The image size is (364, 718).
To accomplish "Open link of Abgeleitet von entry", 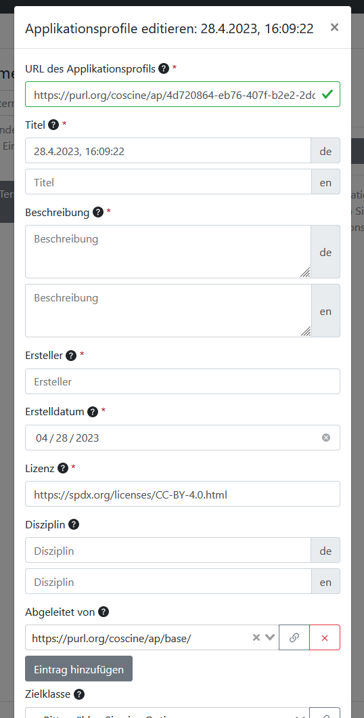I will (294, 637).
